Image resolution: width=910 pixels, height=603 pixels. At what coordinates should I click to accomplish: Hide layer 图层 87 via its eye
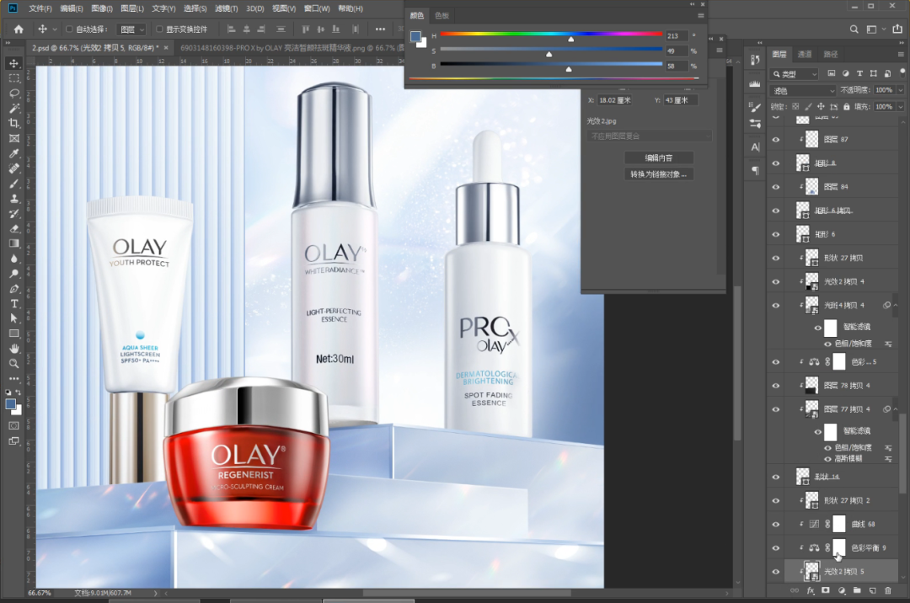coord(776,139)
